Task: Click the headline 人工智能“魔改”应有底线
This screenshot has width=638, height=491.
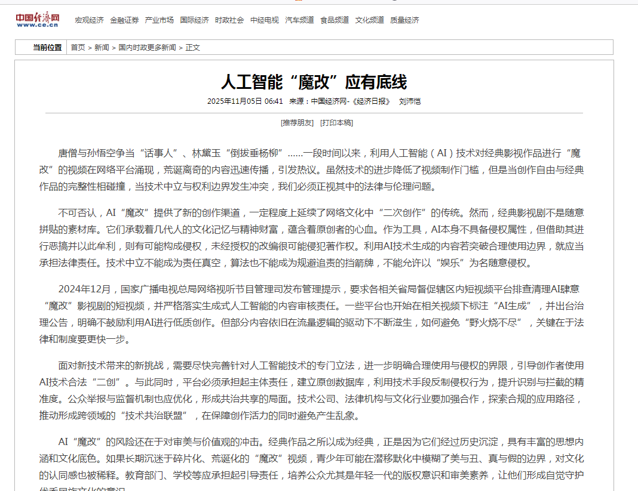Action: pos(314,82)
